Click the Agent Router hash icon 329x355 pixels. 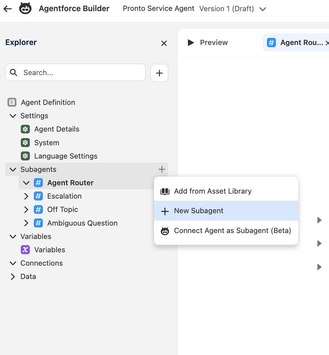[38, 183]
